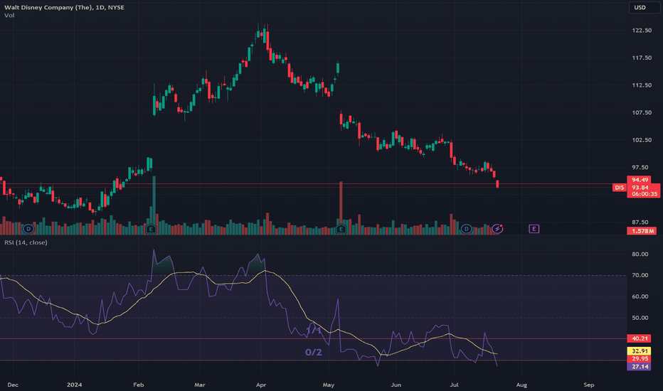Click the 97.50 price axis label
The width and height of the screenshot is (663, 391).
click(x=640, y=167)
